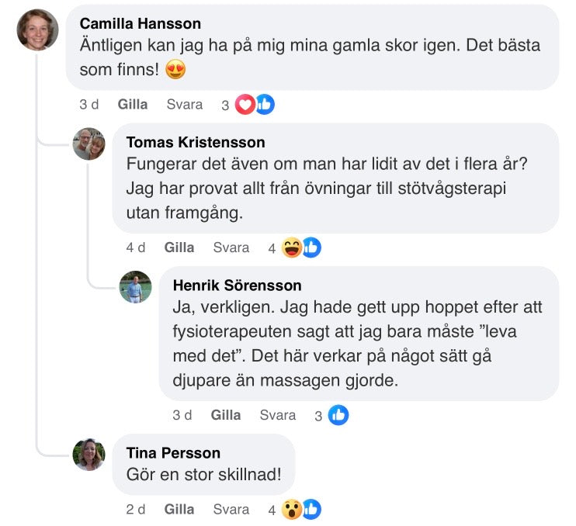576x526 pixels.
Task: Click the 4 d timestamp on Tomas's comment
Action: (136, 247)
